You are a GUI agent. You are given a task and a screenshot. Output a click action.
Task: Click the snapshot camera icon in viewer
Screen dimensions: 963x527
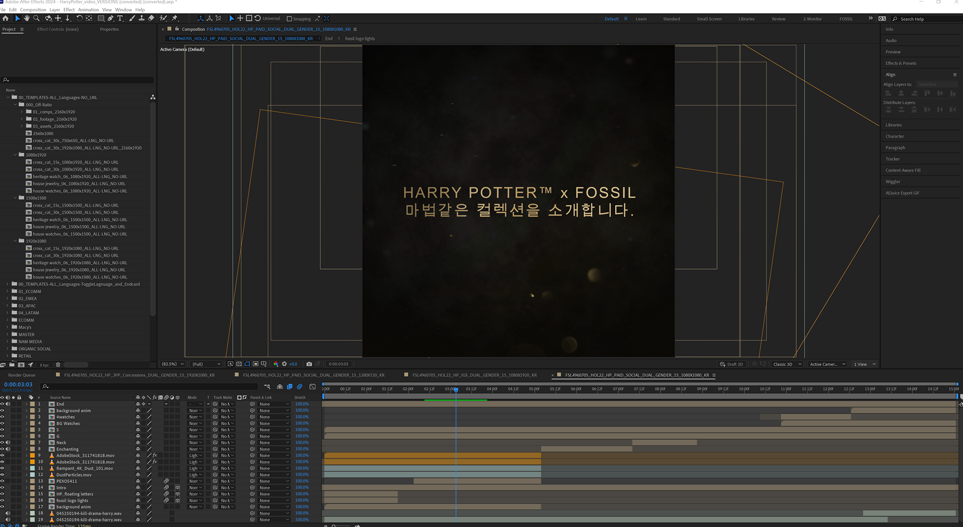pos(309,364)
